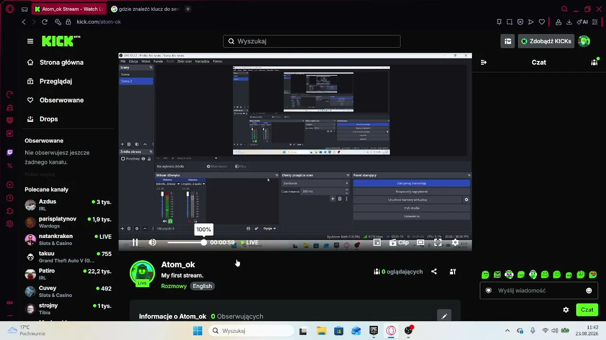The width and height of the screenshot is (606, 340).
Task: Toggle theater mode on the player
Action: [420, 242]
